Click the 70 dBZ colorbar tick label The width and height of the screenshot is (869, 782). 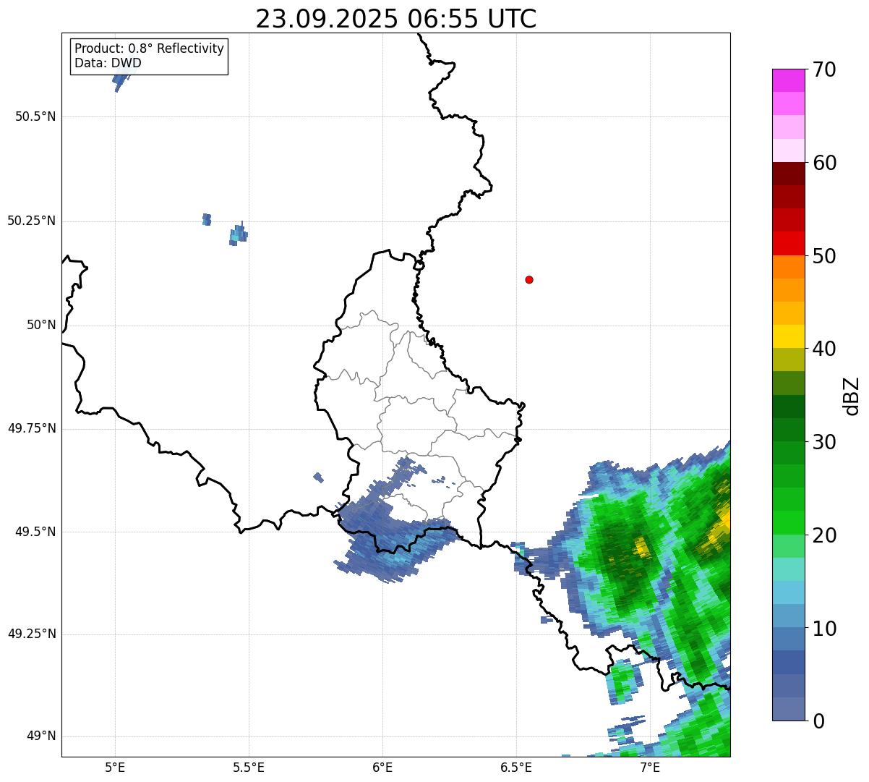[823, 69]
